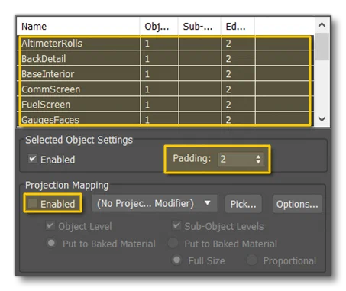Select the FuelScreen row
Image resolution: width=346 pixels, height=291 pixels.
(x=166, y=105)
